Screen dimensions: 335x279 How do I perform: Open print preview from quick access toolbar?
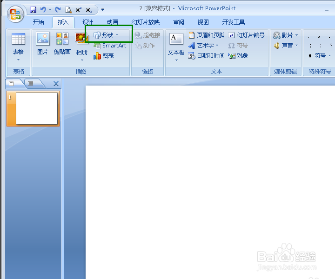(x=68, y=10)
